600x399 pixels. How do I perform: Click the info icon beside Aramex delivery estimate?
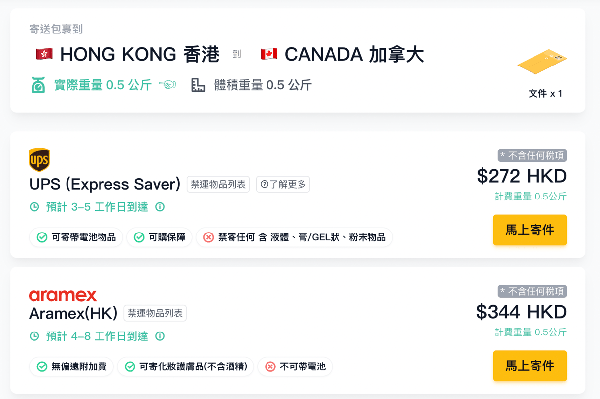[x=160, y=336]
